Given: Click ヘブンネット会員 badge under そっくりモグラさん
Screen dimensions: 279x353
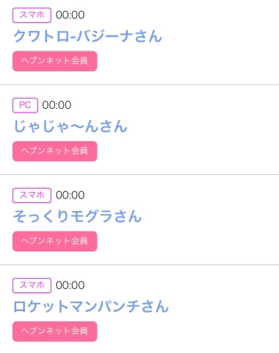Looking at the screenshot, I should click(55, 241).
